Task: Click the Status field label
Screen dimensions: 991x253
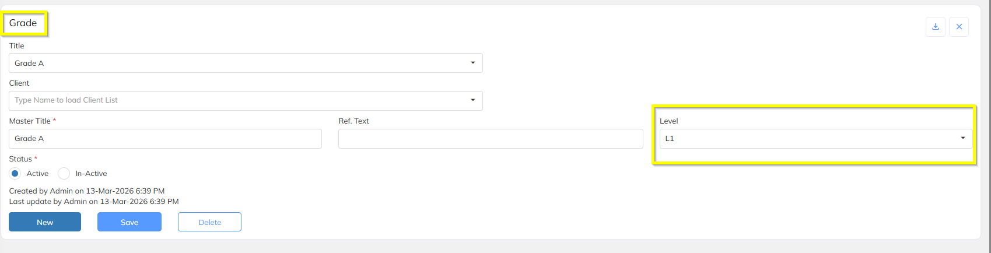Action: pyautogui.click(x=21, y=159)
